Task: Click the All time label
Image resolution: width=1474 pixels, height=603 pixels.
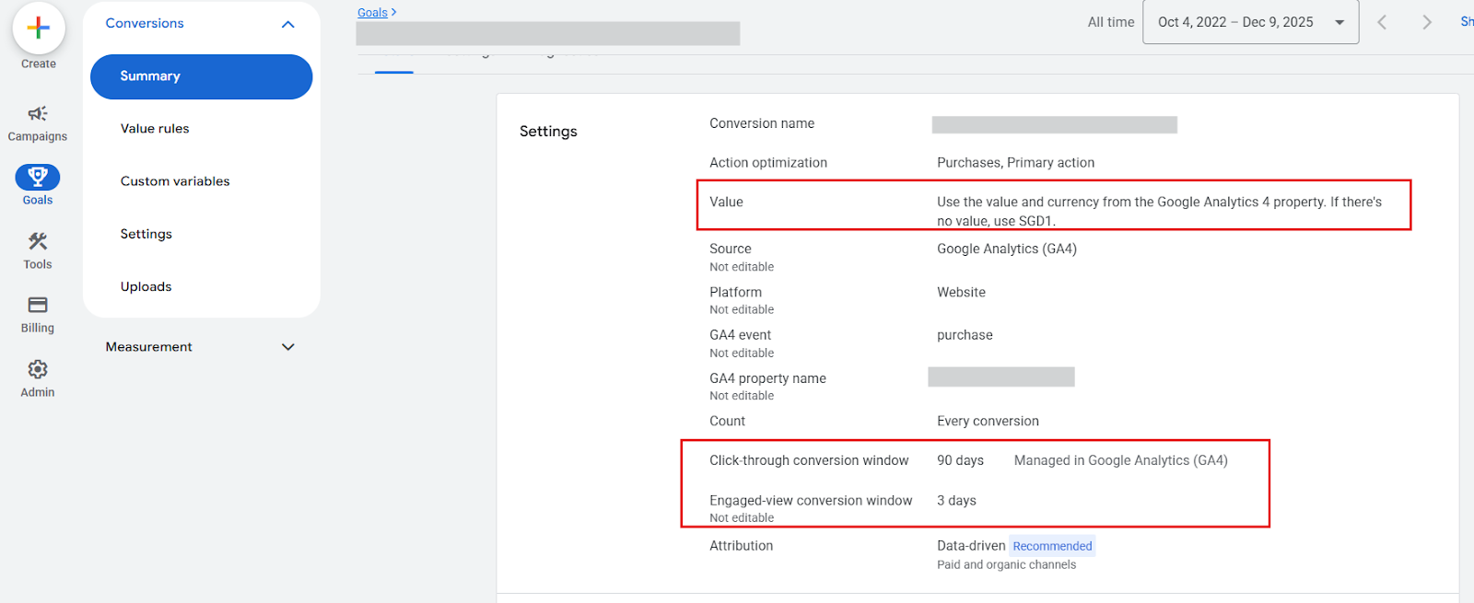Action: pos(1111,22)
